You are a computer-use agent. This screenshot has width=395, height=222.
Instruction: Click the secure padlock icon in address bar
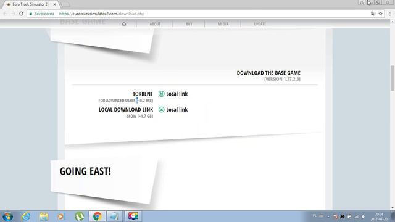(30, 14)
